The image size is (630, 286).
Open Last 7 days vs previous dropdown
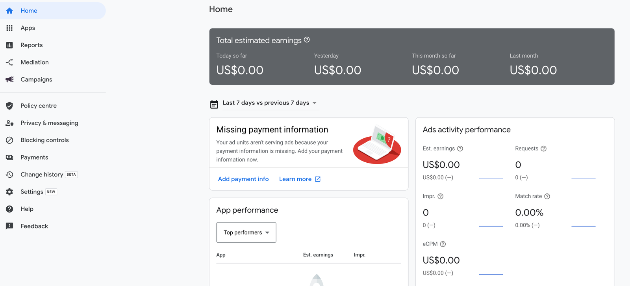coord(271,103)
